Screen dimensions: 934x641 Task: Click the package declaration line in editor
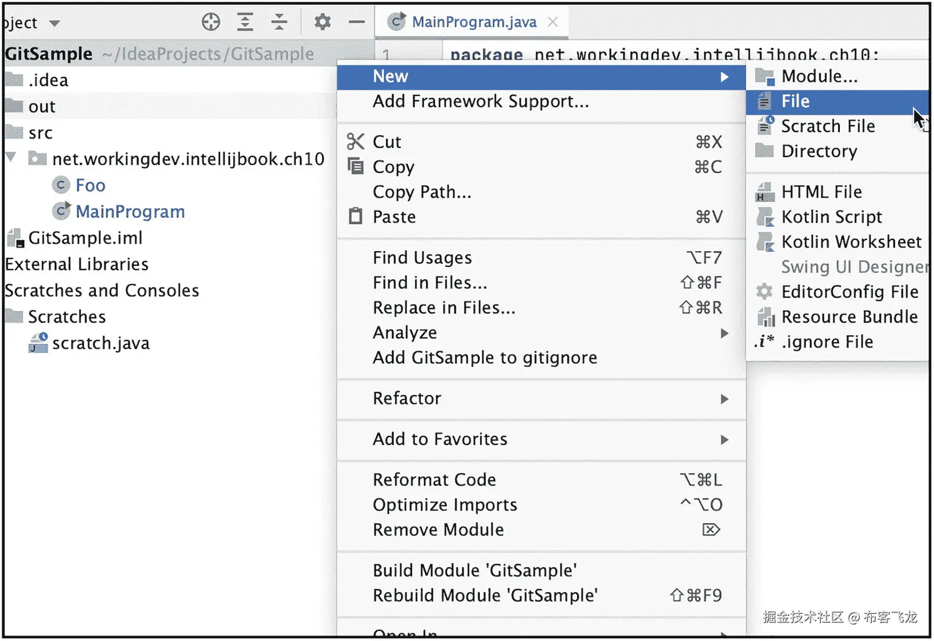(x=664, y=54)
